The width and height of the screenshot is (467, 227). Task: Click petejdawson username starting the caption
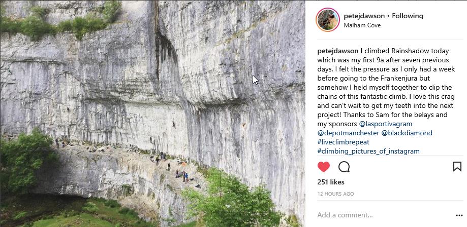click(337, 51)
